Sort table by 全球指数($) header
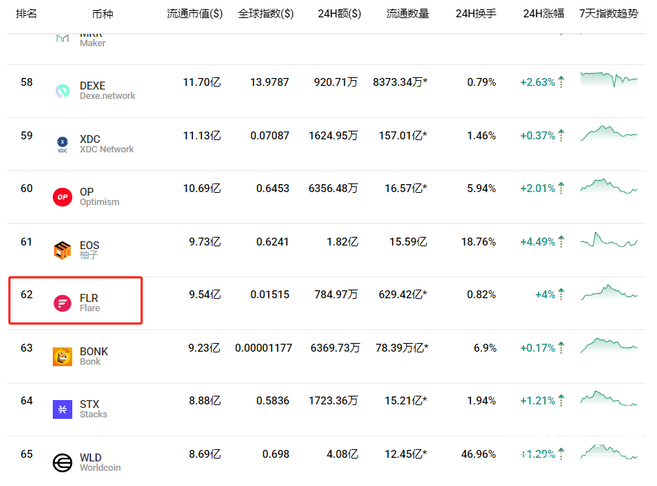This screenshot has height=486, width=657. pyautogui.click(x=266, y=14)
